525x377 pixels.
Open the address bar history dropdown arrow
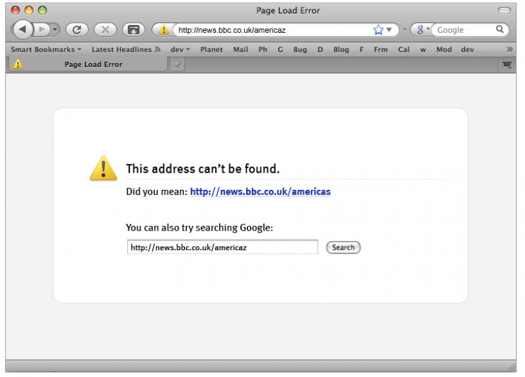[389, 30]
